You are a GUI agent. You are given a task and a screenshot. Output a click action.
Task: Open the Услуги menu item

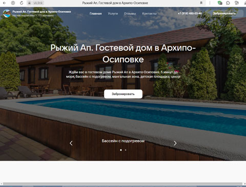113,13
